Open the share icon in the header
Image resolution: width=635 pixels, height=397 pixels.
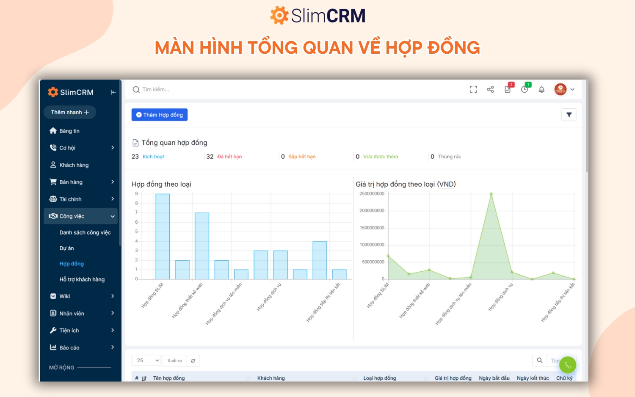[x=490, y=89]
